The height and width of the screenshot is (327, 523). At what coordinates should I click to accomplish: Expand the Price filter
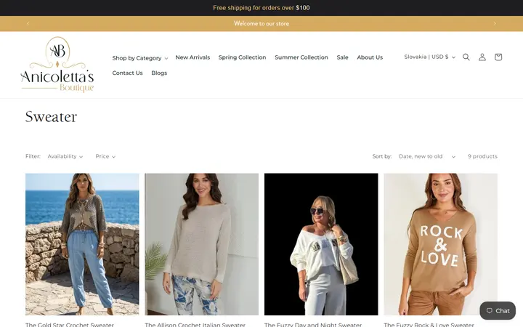point(105,156)
